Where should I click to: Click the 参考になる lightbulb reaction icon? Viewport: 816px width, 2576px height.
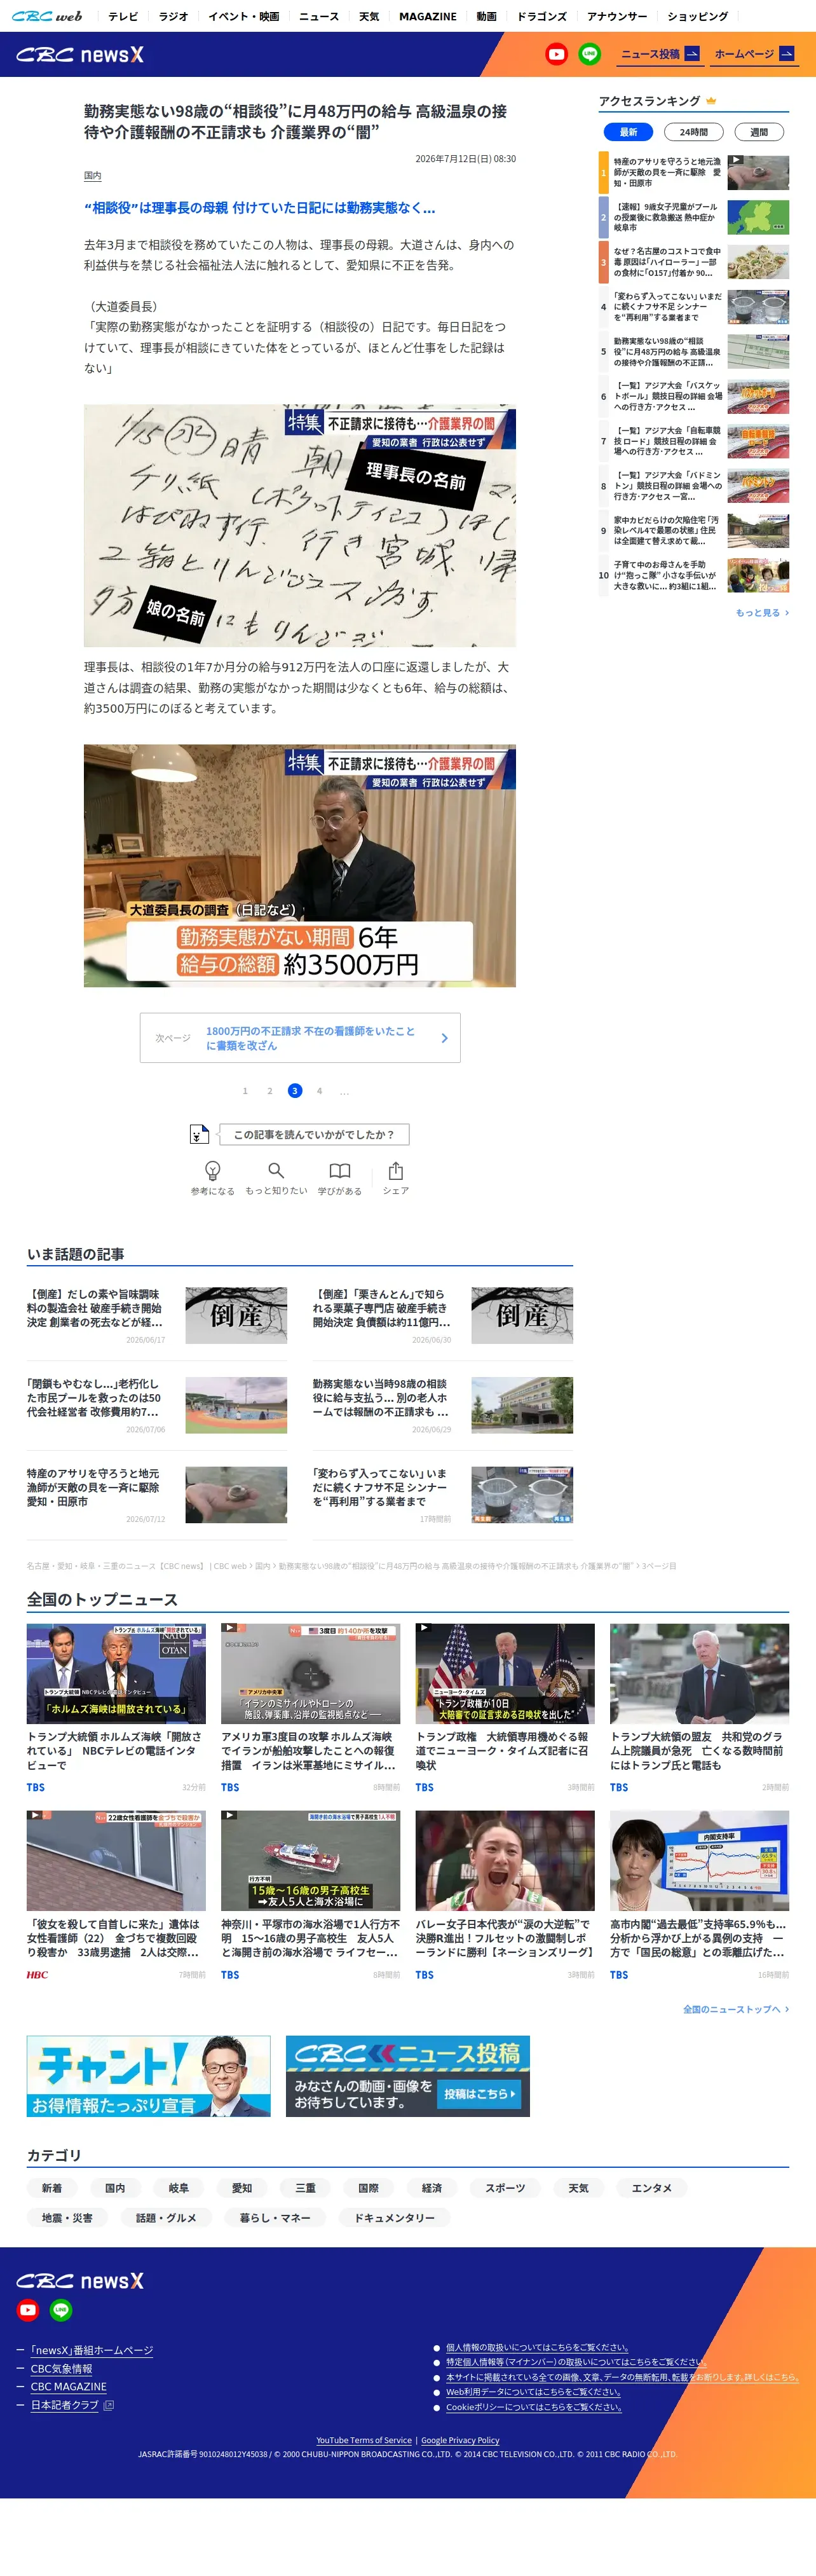[x=212, y=1170]
